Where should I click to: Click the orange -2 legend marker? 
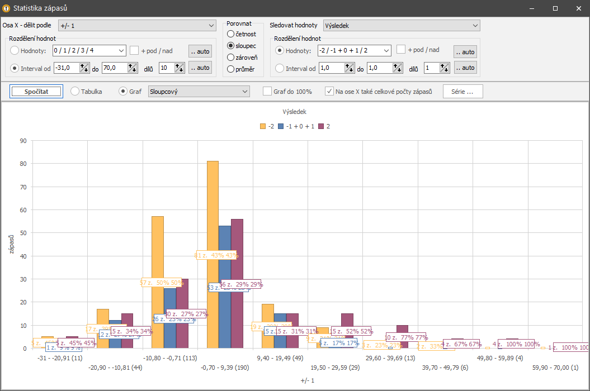pos(263,126)
